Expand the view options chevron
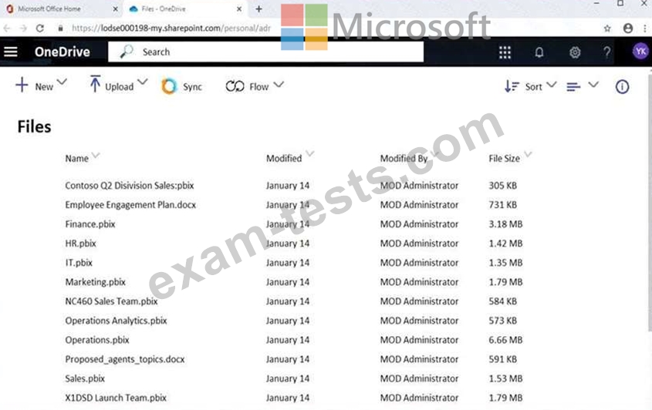 tap(593, 84)
